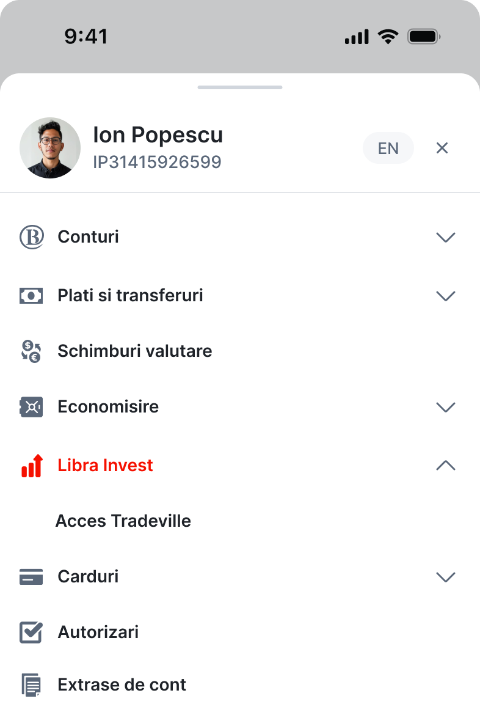Viewport: 480px width, 726px height.
Task: Expand the Carduri section chevron
Action: tap(446, 577)
